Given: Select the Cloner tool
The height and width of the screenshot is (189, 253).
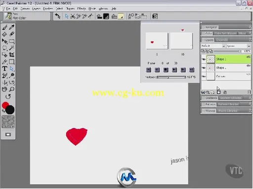Looking at the screenshot, I should pos(4,75).
